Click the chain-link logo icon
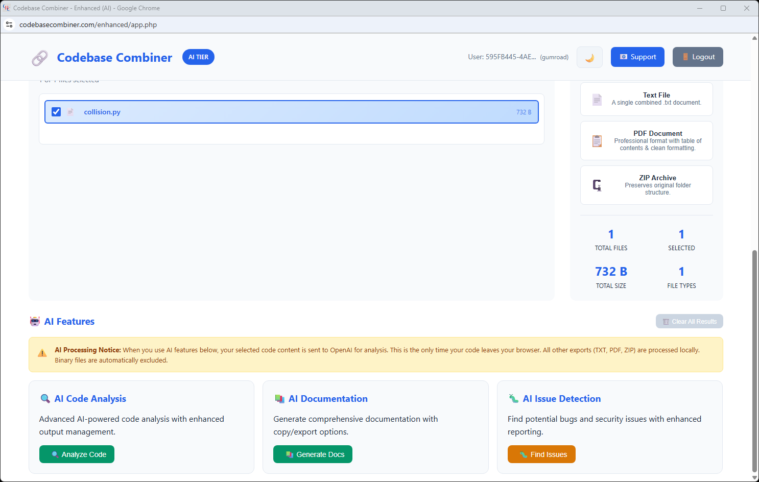This screenshot has width=759, height=482. click(40, 58)
